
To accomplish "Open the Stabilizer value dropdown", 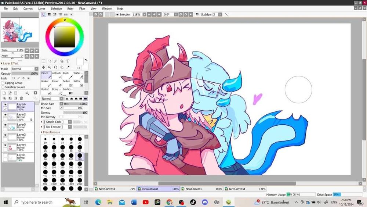I will coord(220,15).
